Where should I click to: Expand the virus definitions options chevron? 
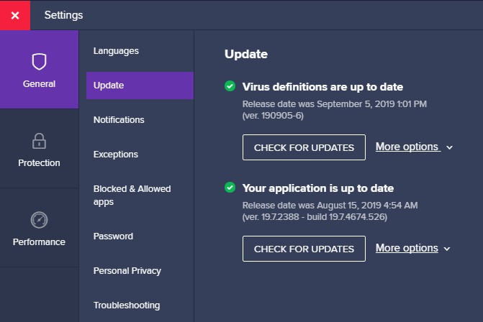(x=449, y=148)
